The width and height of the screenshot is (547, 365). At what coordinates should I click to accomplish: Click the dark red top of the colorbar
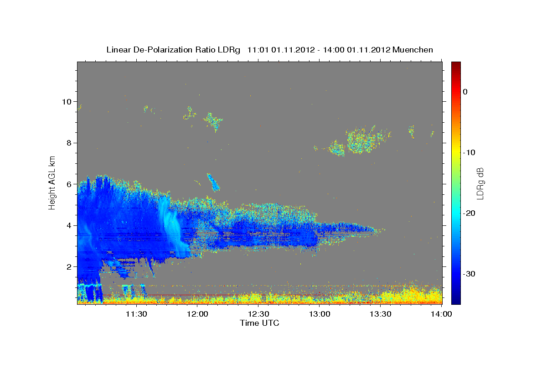point(456,65)
